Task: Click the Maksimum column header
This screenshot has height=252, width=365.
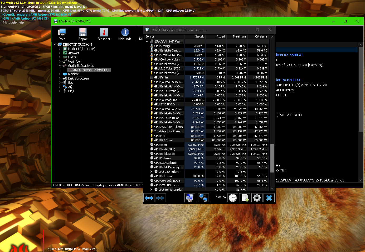Action: click(237, 36)
